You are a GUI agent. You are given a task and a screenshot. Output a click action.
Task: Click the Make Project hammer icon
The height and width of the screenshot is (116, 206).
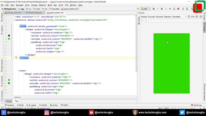click(138, 9)
